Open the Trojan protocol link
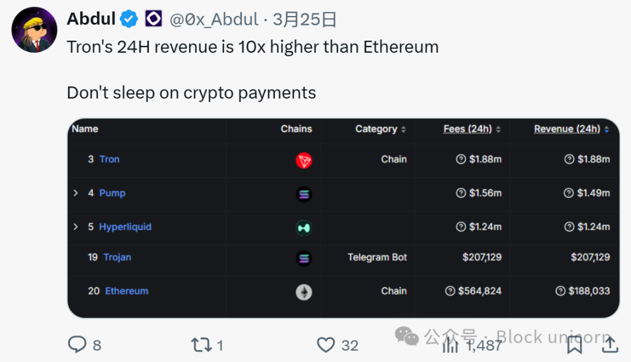The width and height of the screenshot is (631, 362). click(x=117, y=258)
